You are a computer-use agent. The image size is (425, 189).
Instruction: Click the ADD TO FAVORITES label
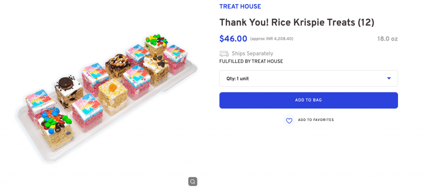click(x=316, y=120)
